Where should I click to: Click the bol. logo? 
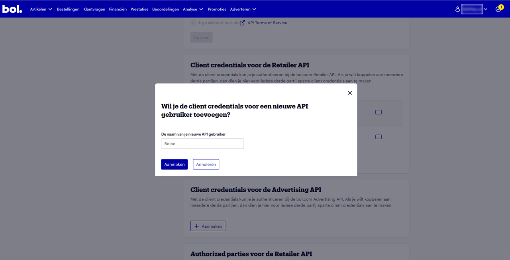[12, 9]
